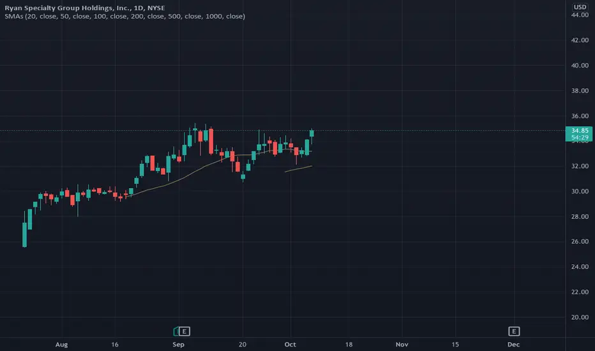The image size is (595, 351).
Task: Click the Dec date label
Action: pos(513,345)
